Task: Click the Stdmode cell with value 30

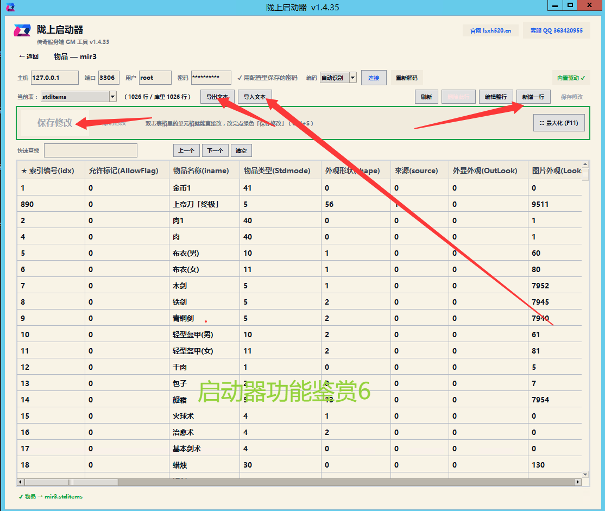Action: pyautogui.click(x=280, y=465)
